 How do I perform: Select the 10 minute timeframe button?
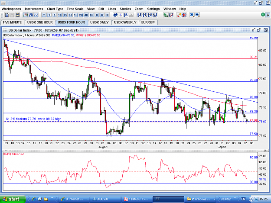[60, 15]
